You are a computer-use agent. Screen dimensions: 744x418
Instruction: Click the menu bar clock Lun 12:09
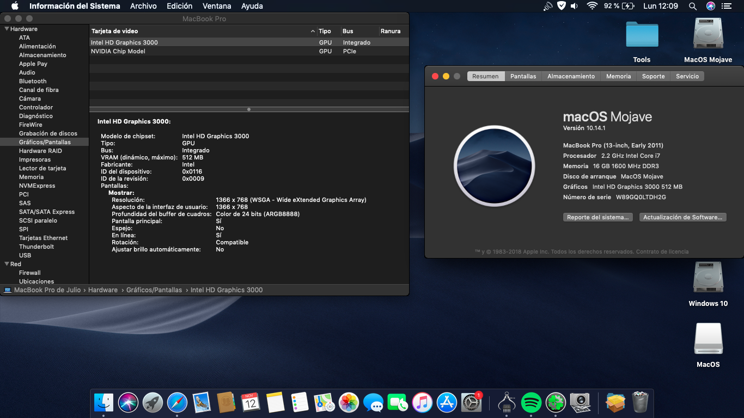tap(661, 6)
